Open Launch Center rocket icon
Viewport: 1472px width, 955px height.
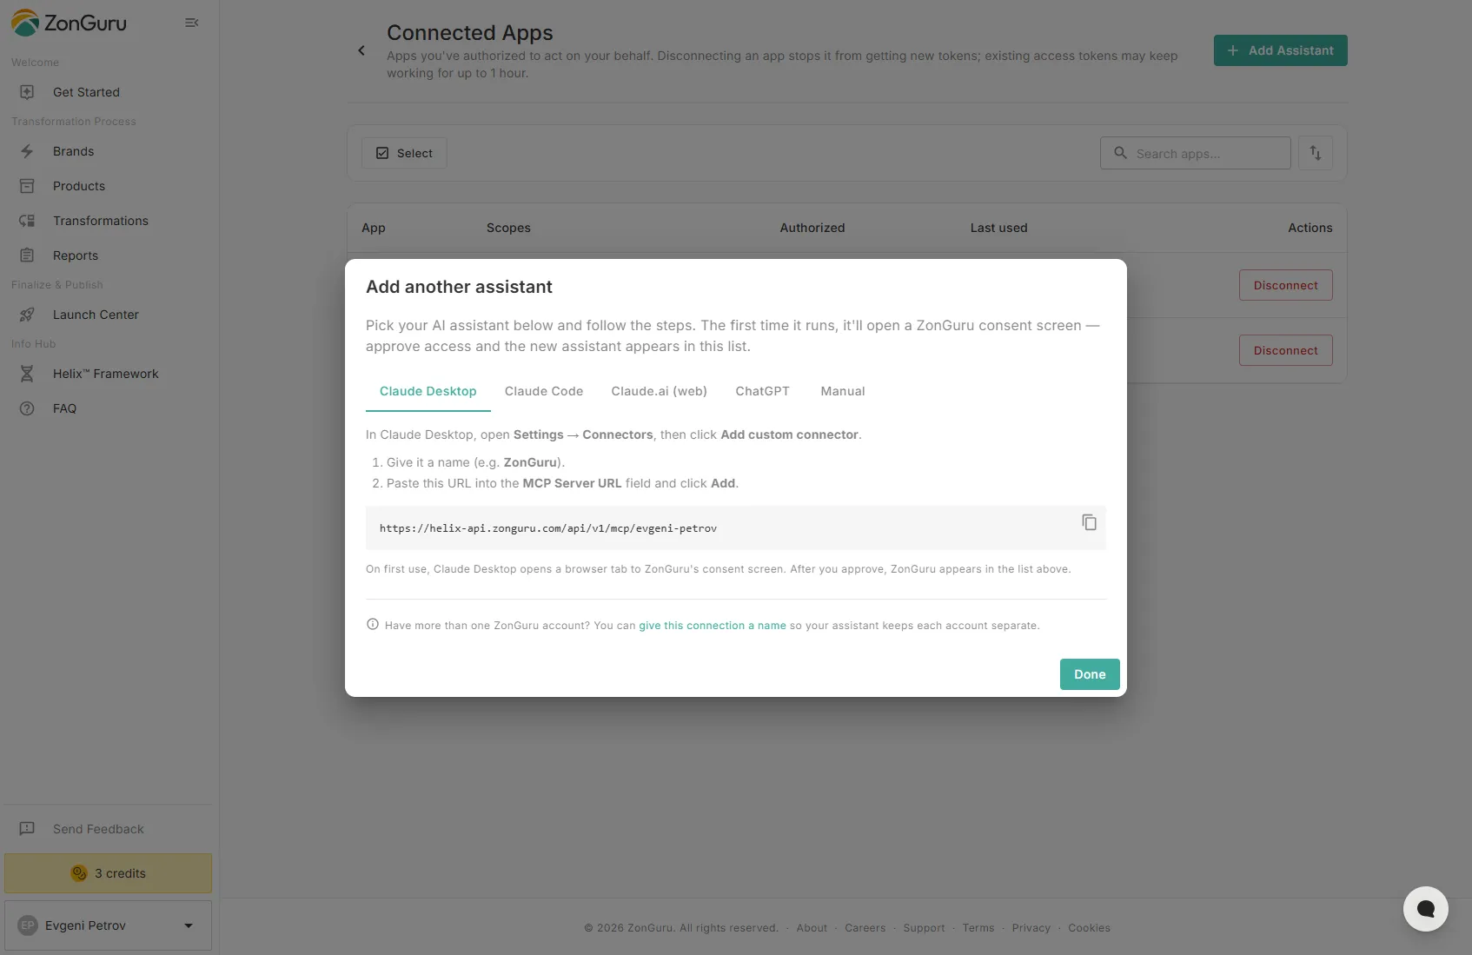tap(27, 315)
